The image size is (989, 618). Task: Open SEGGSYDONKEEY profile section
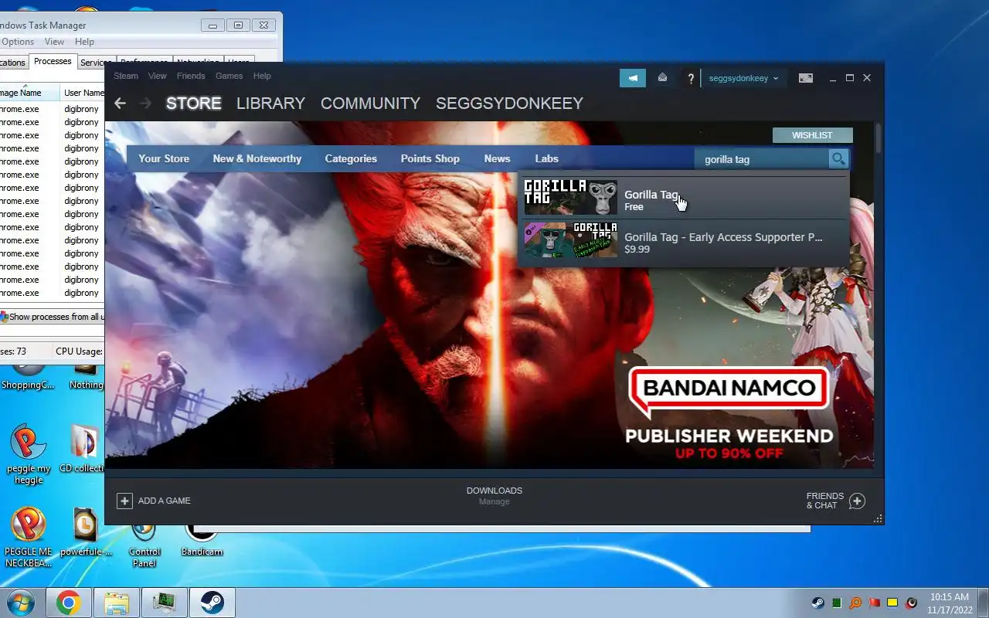509,103
